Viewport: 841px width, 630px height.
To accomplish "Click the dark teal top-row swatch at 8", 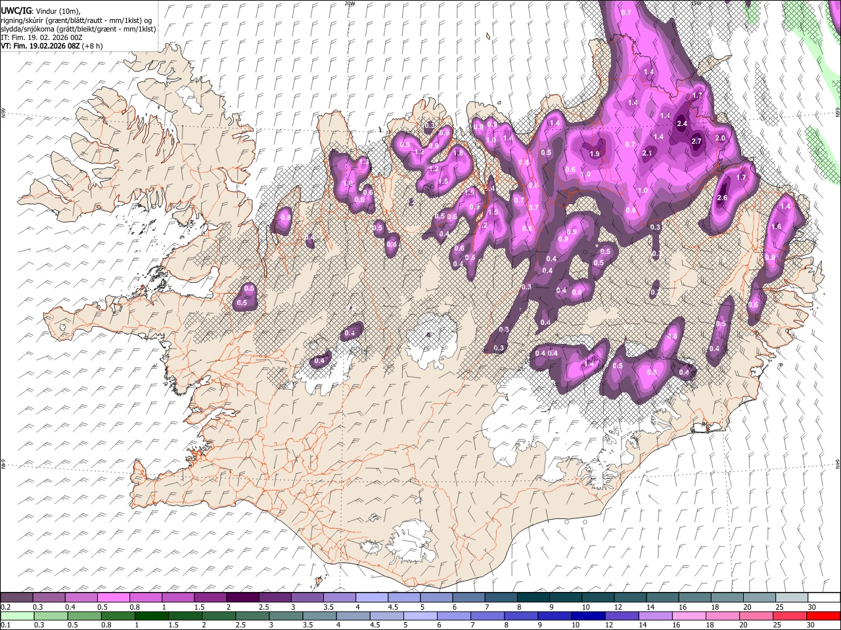I will 533,597.
